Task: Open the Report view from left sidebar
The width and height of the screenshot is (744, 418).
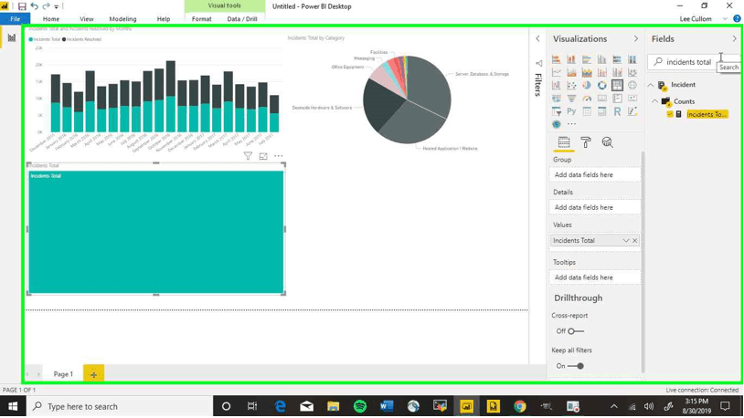Action: point(11,38)
